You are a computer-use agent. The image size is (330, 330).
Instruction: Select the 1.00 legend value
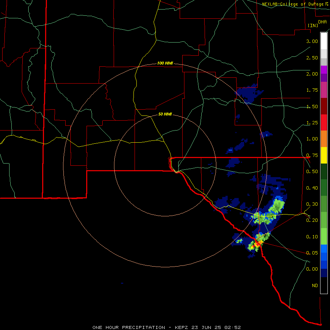pos(312,139)
